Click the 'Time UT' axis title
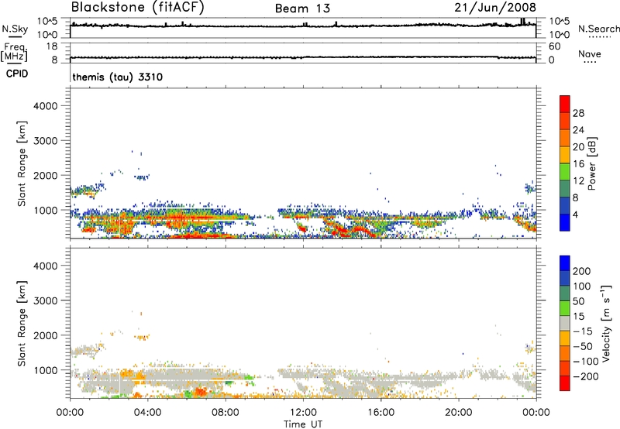This screenshot has height=429, width=620. pyautogui.click(x=303, y=424)
